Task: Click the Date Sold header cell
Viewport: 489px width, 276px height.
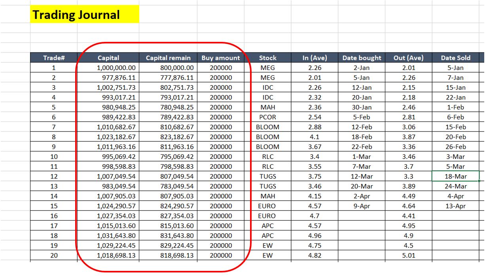Action: tap(455, 58)
